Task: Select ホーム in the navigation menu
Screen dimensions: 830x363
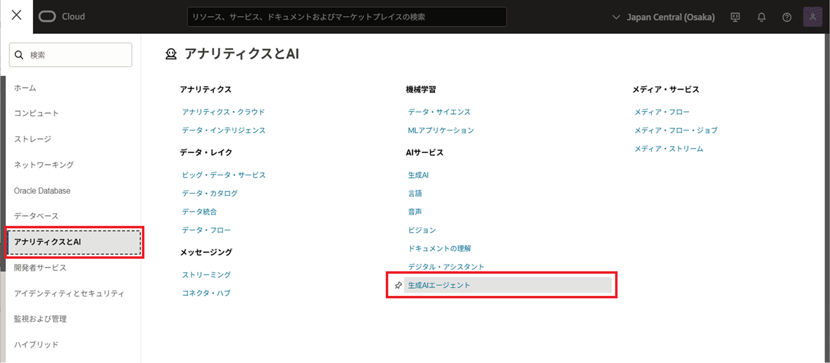Action: 25,88
